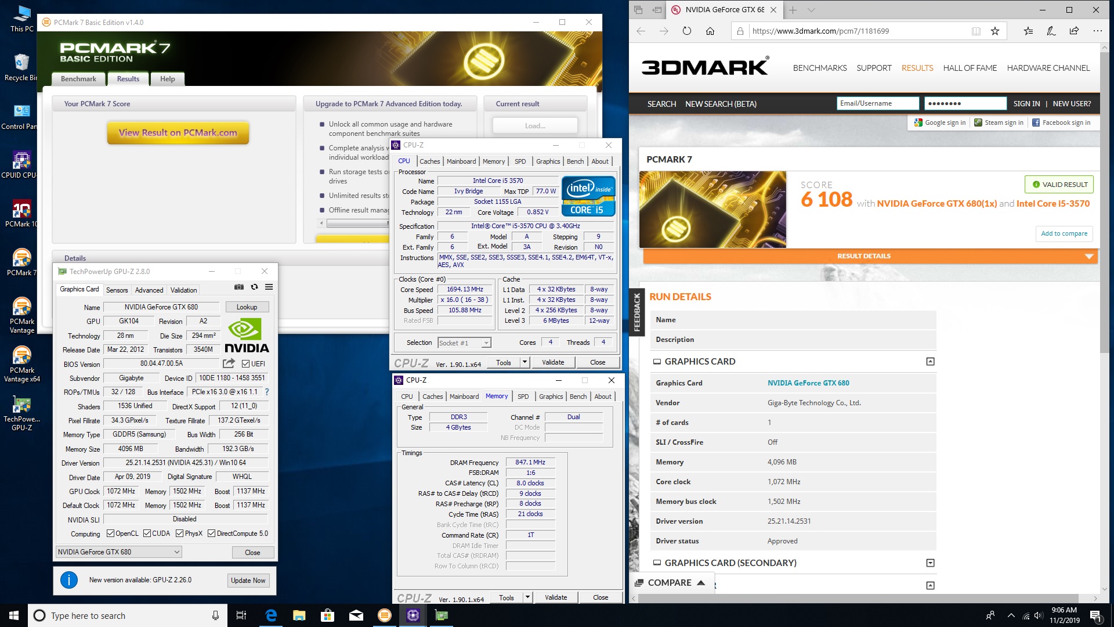Viewport: 1114px width, 627px height.
Task: Click the browser refresh icon
Action: 687,31
